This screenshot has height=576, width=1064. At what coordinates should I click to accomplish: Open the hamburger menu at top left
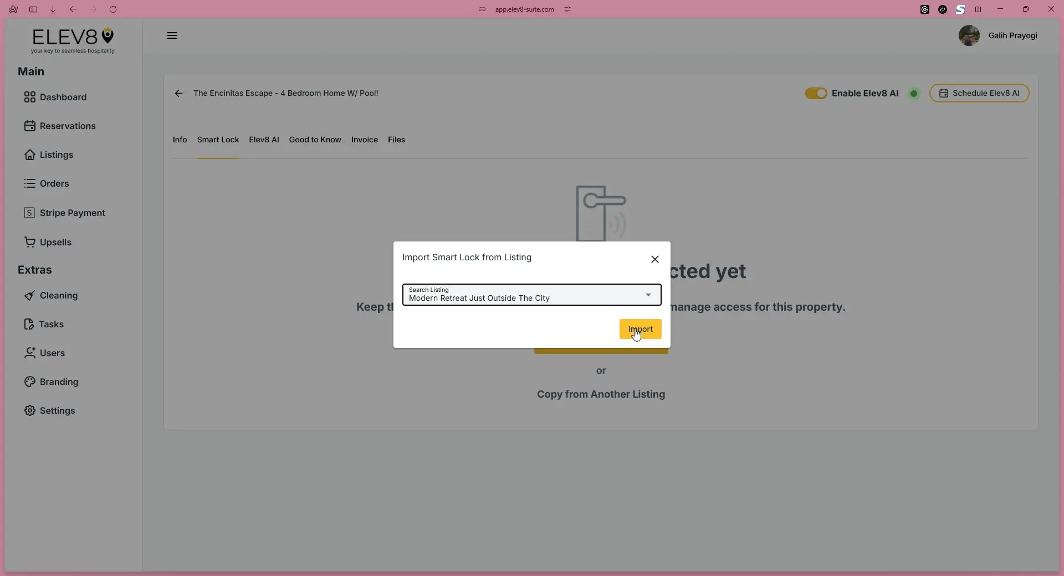click(172, 35)
